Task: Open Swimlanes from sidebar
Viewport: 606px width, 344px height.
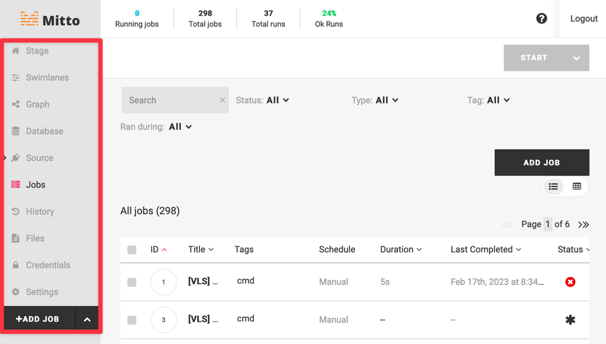Action: coord(47,78)
